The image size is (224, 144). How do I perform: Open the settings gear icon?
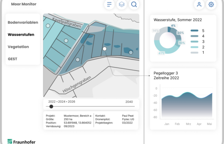pos(211,4)
